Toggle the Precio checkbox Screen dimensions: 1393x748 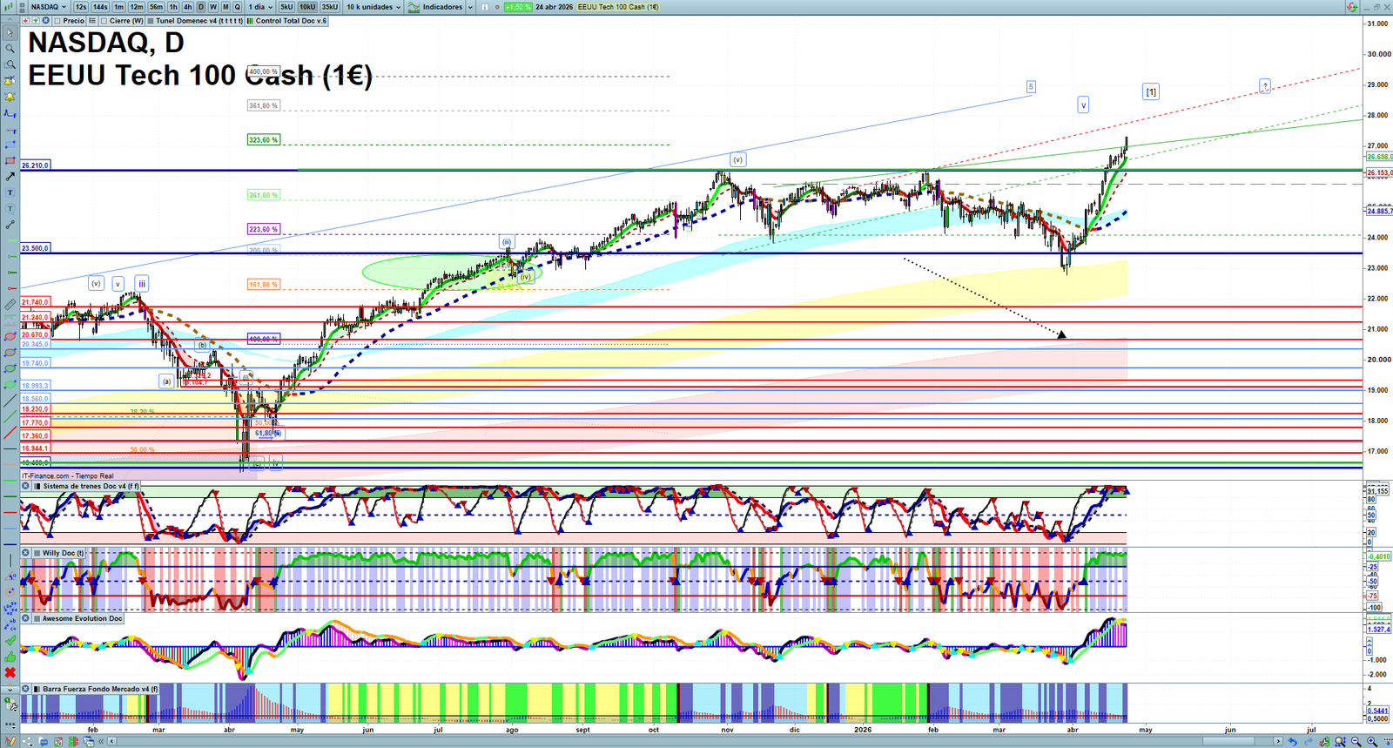click(x=57, y=21)
